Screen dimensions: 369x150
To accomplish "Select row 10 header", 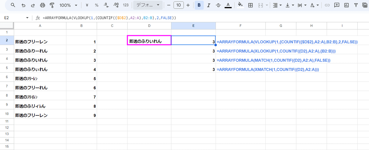I will click(7, 114).
